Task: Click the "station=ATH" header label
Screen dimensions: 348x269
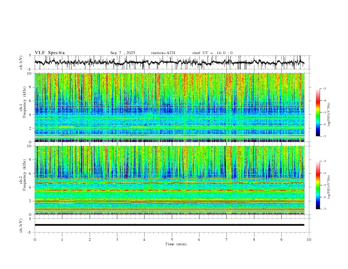Action: [163, 53]
